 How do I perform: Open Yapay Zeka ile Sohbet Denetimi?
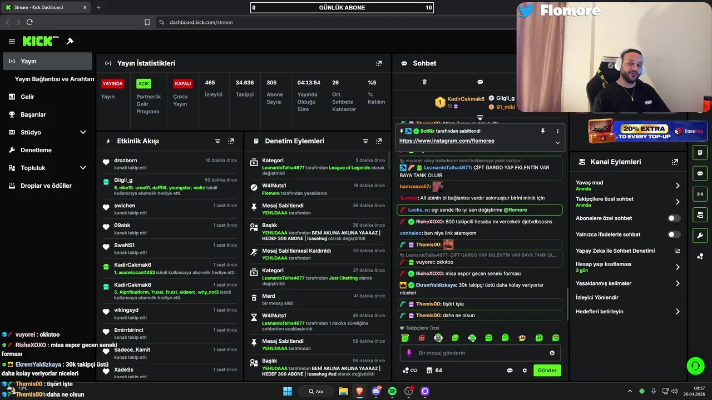628,251
